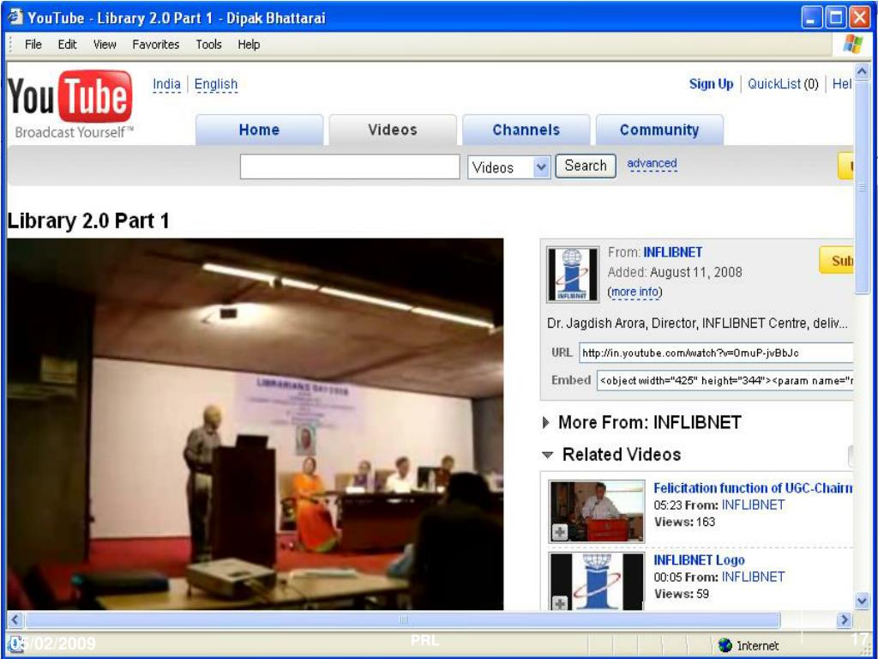Open the INFLIBNET Logo video link
The width and height of the screenshot is (878, 659).
(x=699, y=559)
